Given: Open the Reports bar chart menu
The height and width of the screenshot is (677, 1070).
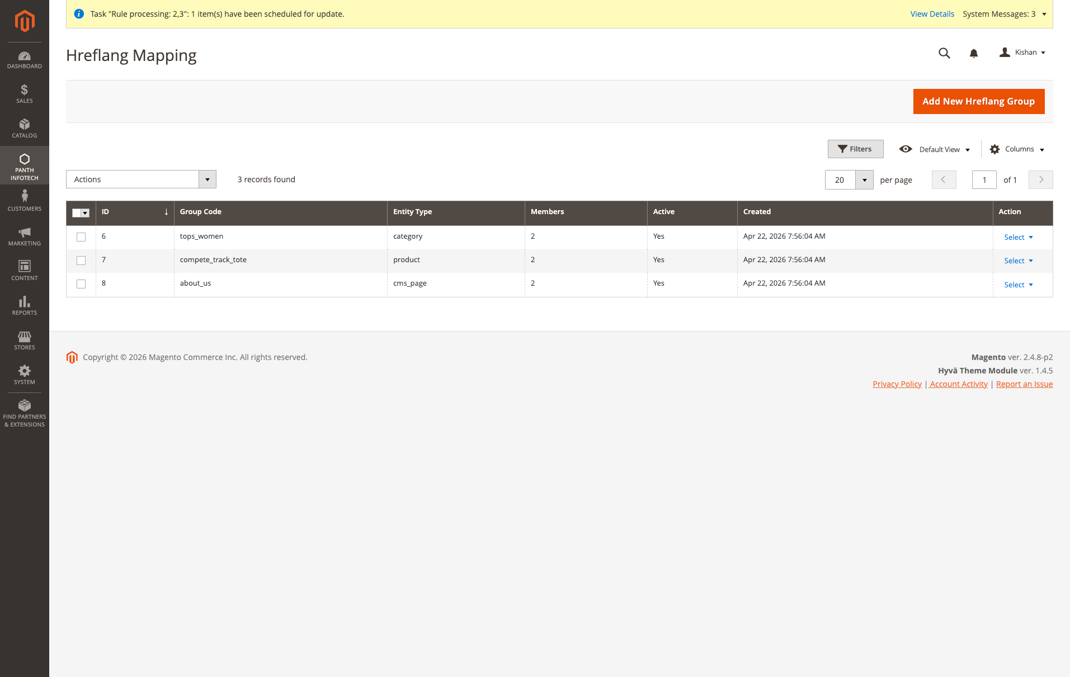Looking at the screenshot, I should click(x=24, y=306).
